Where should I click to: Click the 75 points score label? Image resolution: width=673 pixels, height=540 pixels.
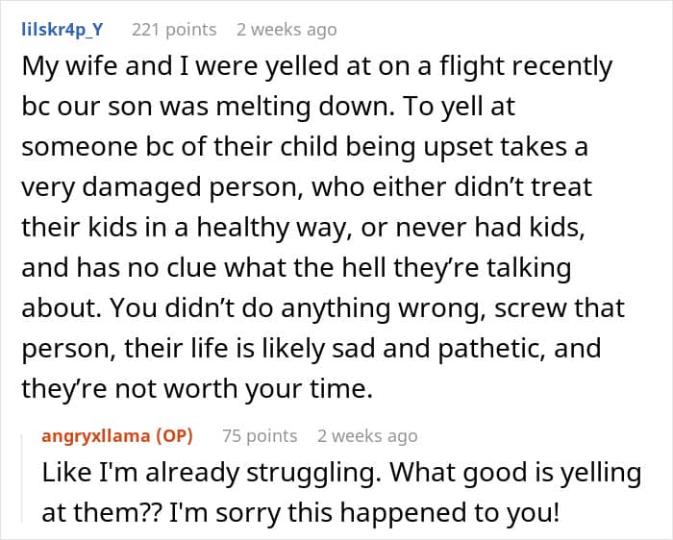click(x=260, y=436)
